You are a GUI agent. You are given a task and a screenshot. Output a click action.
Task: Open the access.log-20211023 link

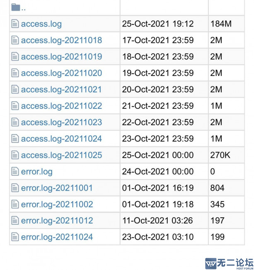pyautogui.click(x=61, y=122)
